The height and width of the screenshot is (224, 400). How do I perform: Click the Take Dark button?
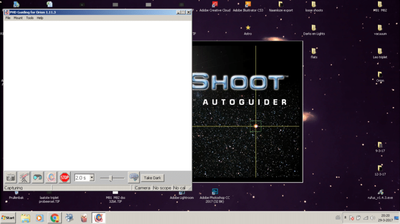click(x=153, y=178)
